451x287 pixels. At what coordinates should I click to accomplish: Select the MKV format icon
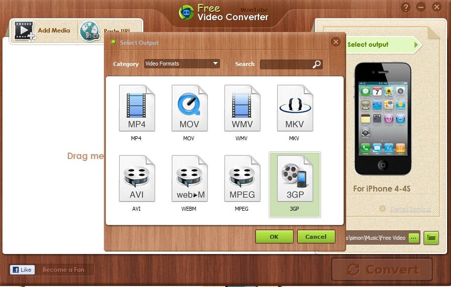[294, 107]
